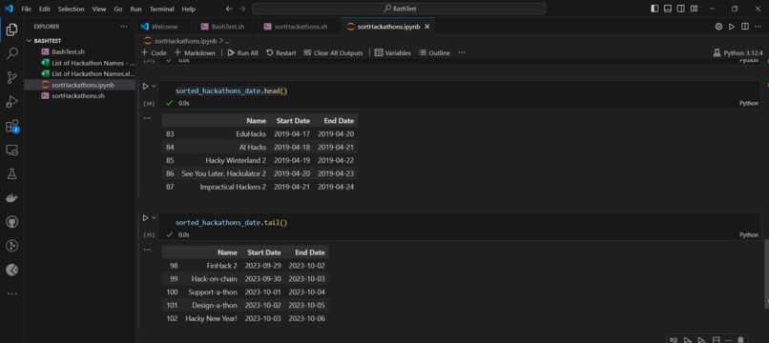769x343 pixels.
Task: Open Customize Layout icon
Action: coord(694,9)
